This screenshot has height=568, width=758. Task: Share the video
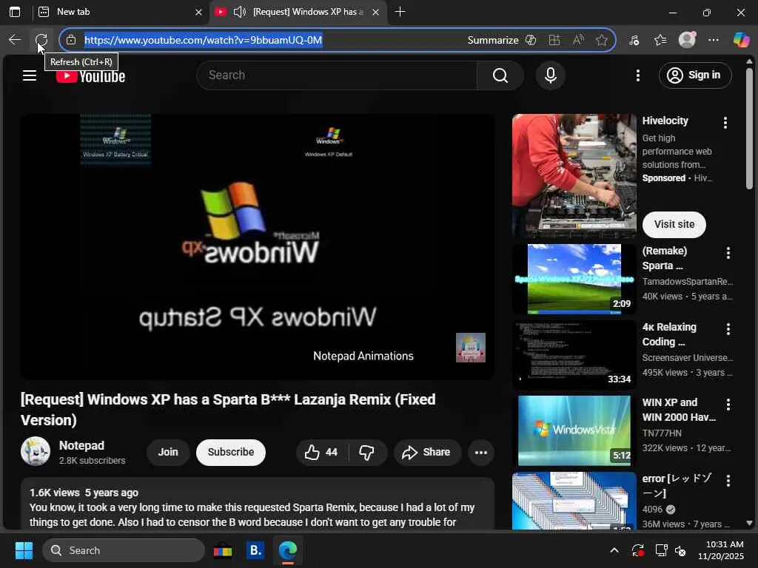coord(426,452)
